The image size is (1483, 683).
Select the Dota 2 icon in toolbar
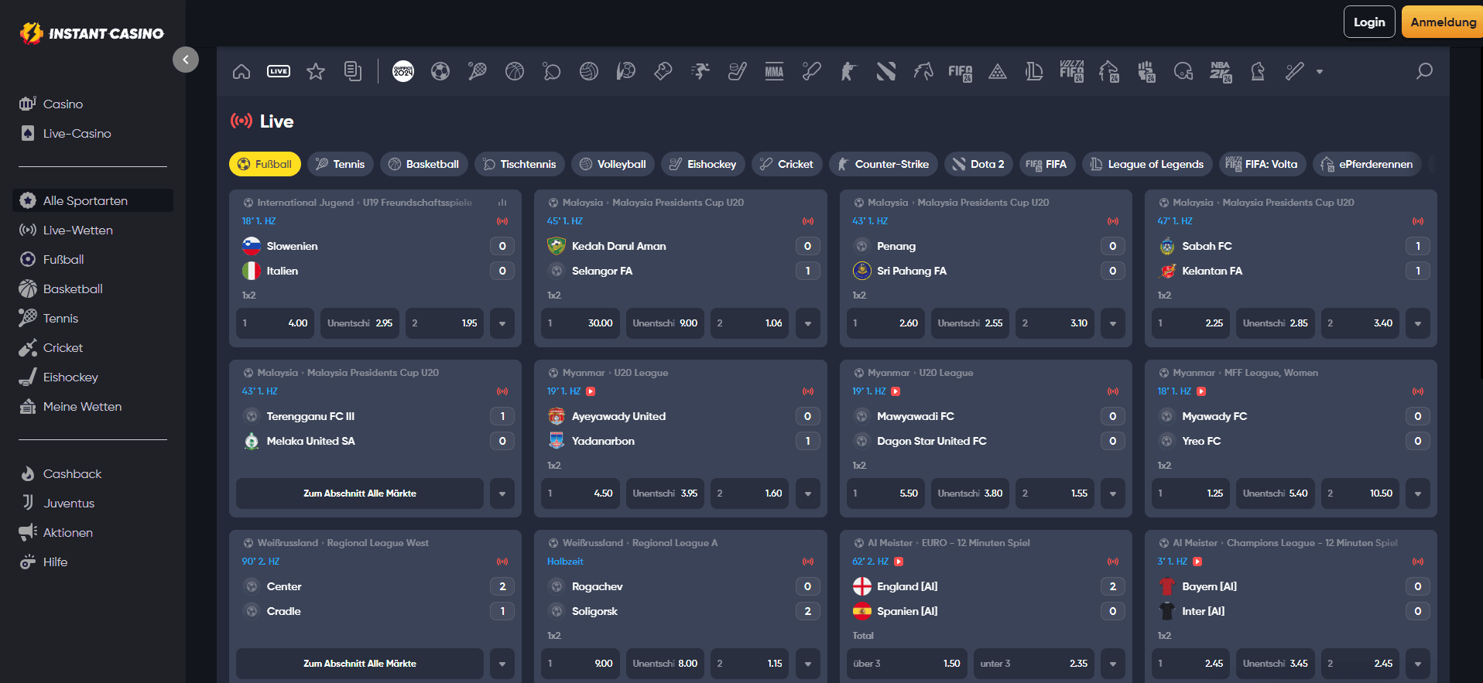coord(886,72)
